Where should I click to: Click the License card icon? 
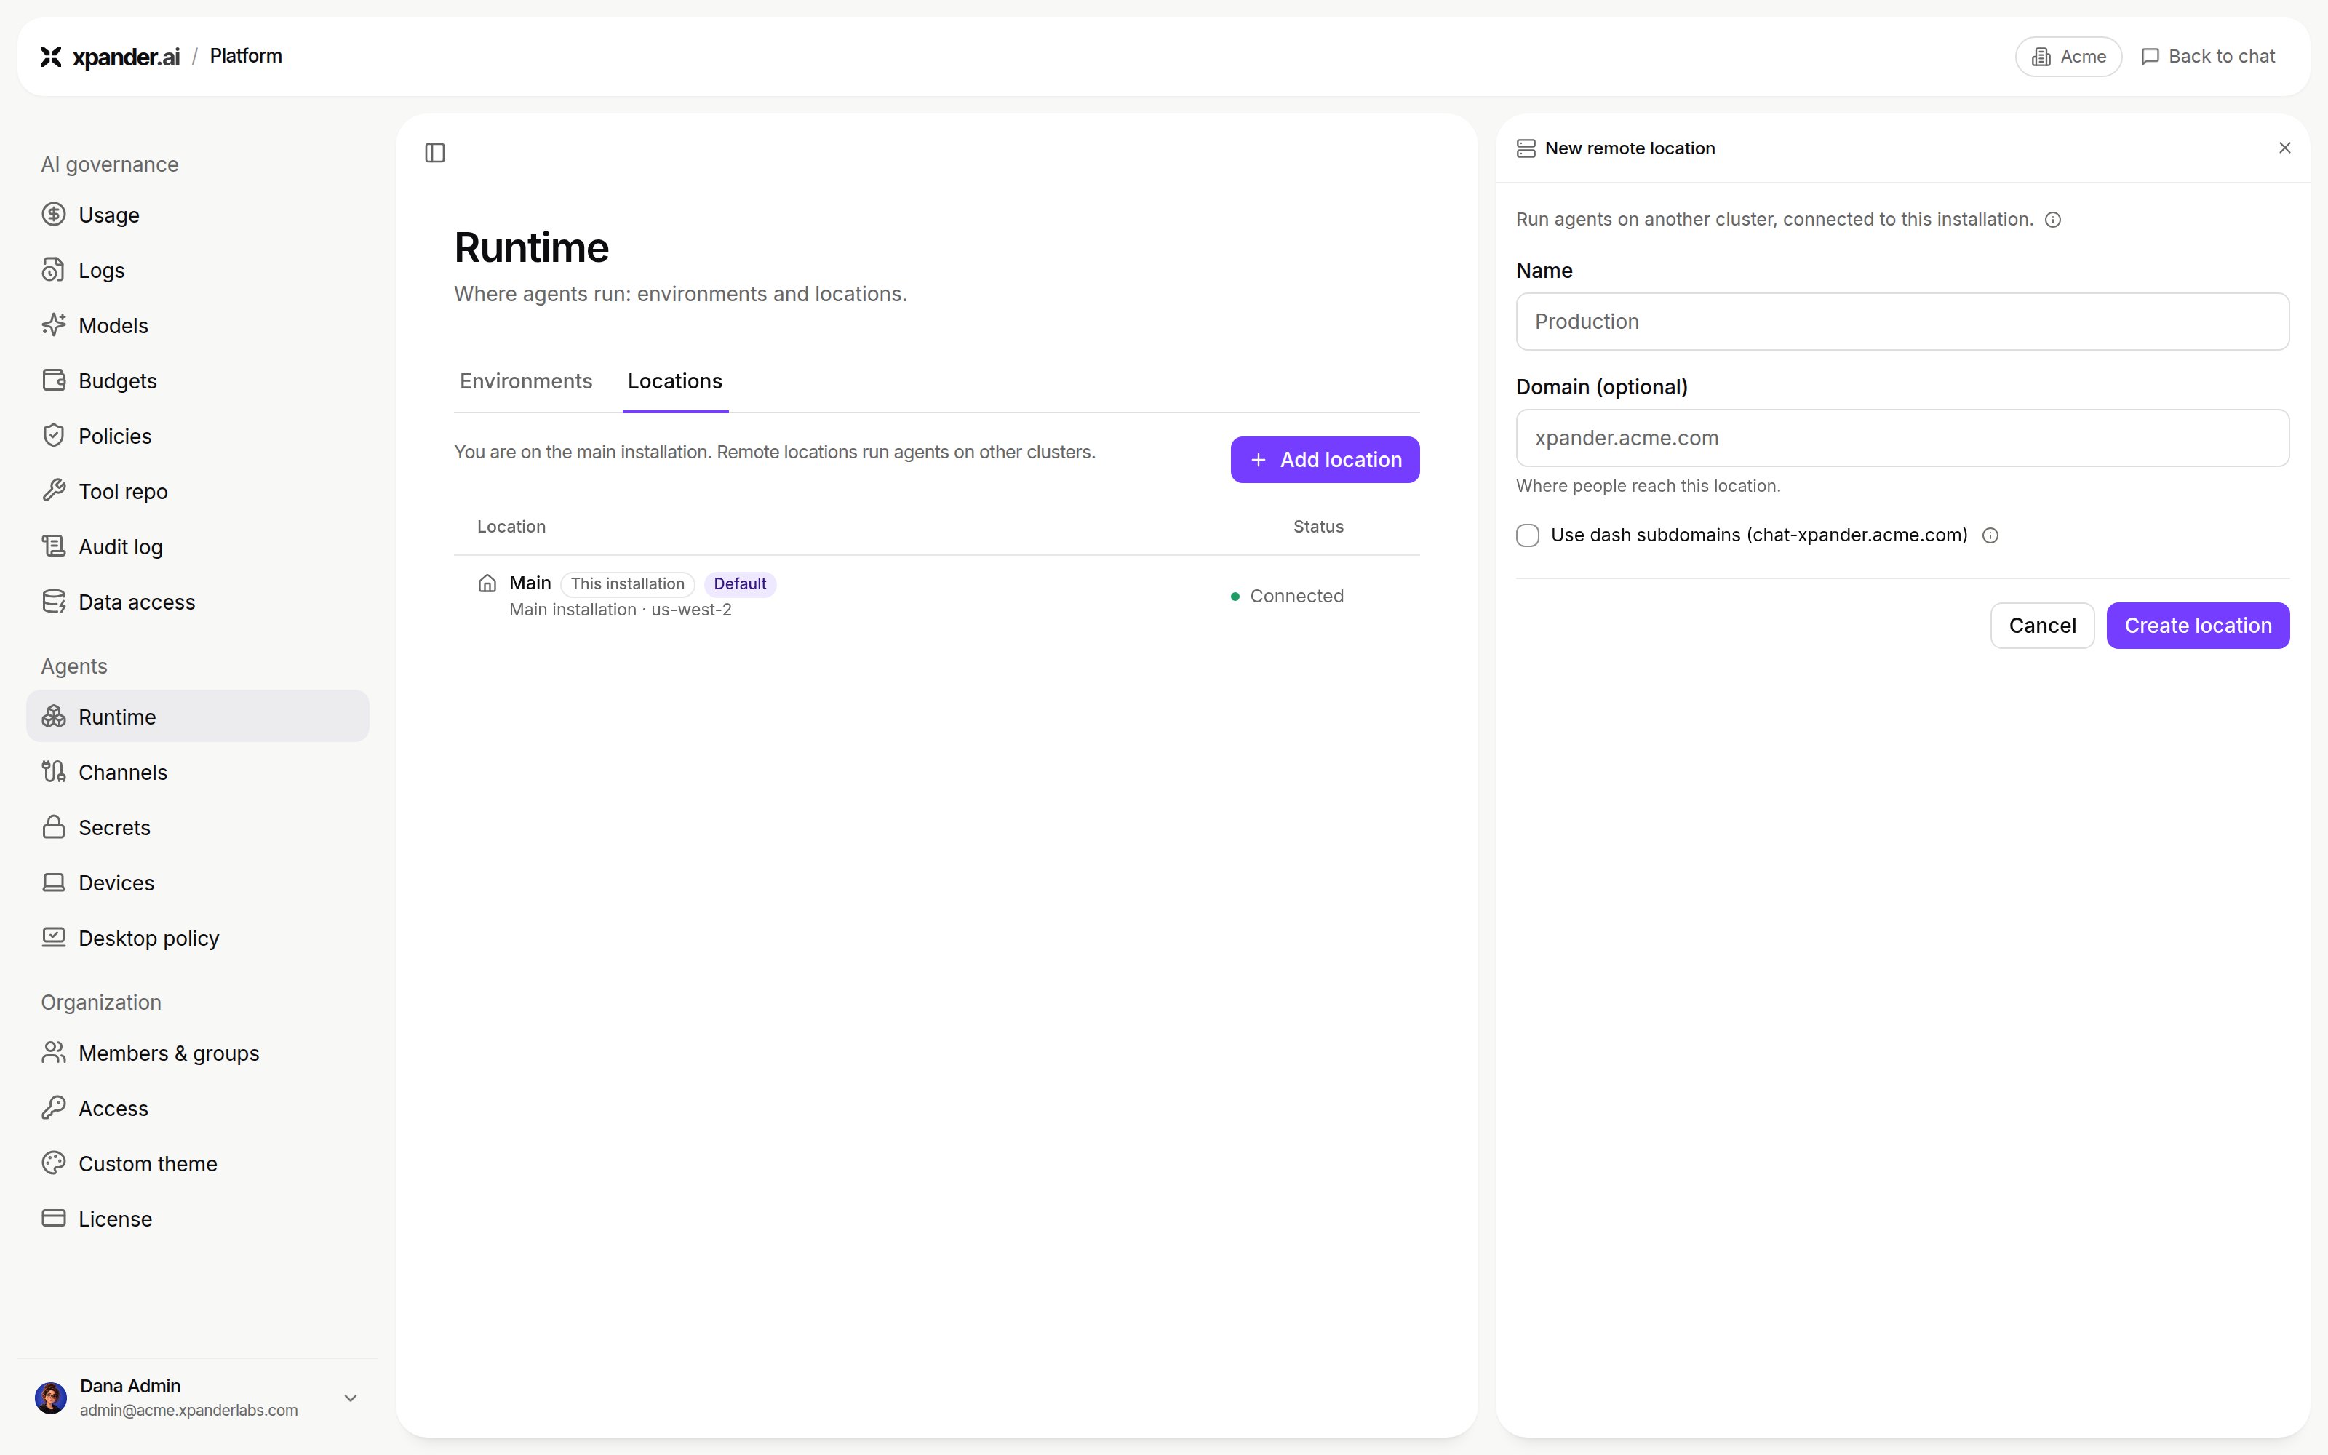click(54, 1219)
